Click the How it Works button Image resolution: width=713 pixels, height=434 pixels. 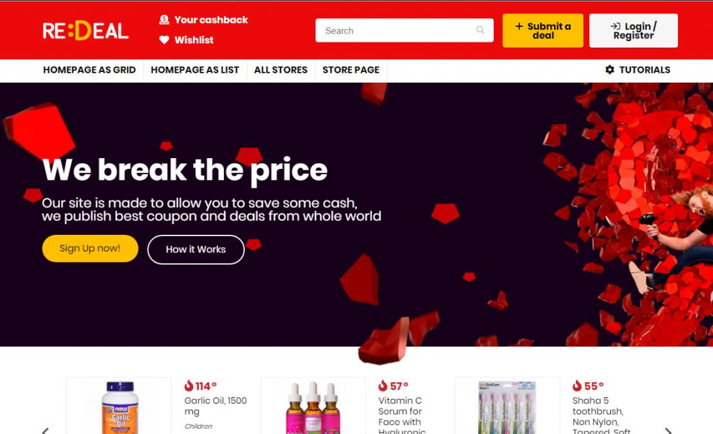196,250
